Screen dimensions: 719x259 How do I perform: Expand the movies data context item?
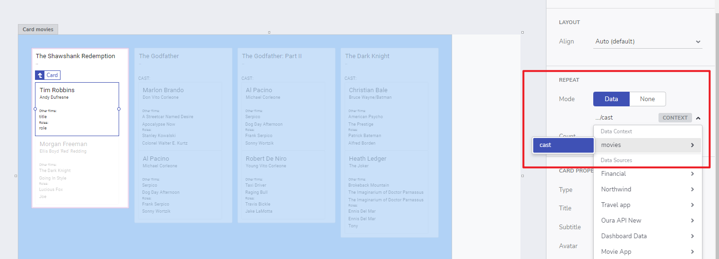point(647,145)
